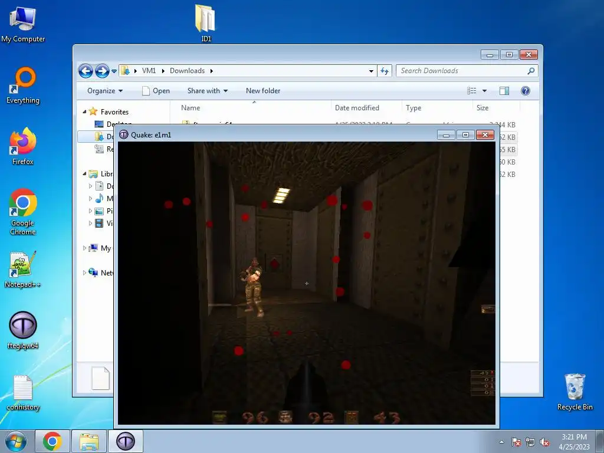Expand the Network tree node
Screen dimensions: 604x453
click(x=85, y=273)
